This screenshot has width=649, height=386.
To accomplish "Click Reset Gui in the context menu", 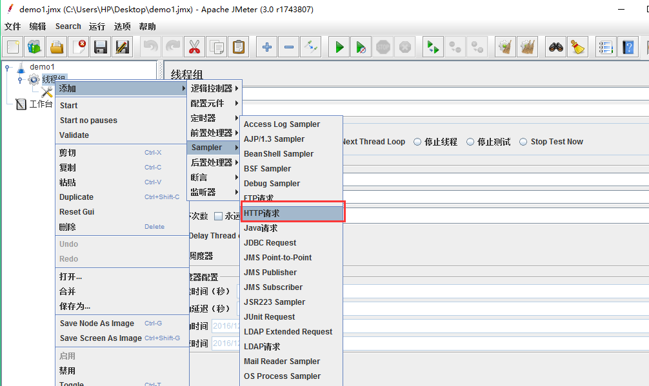I will (x=121, y=212).
